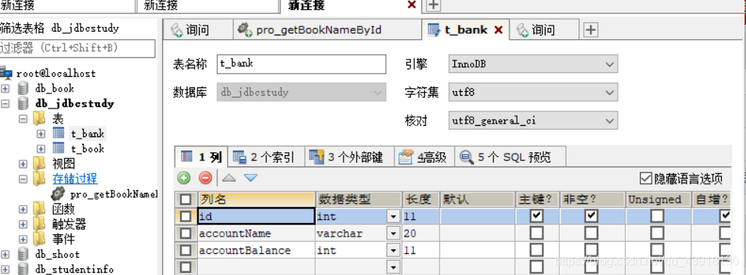Open the 2 个索引 tab
746x275 pixels.
266,157
